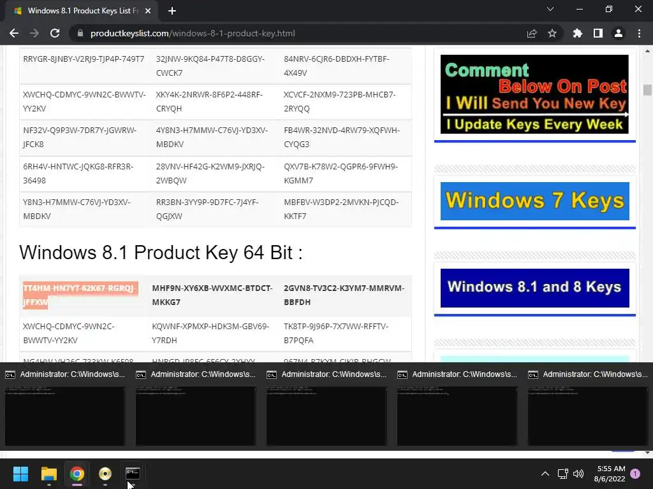Click key FB4WR-32NVD-4RW79-XQFWH-CYQG3
The width and height of the screenshot is (653, 489).
(342, 138)
